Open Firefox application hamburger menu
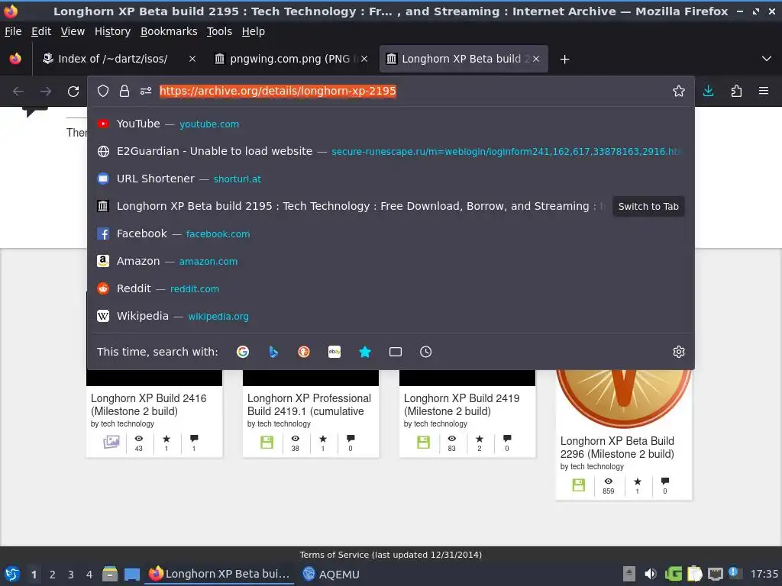Viewport: 782px width, 586px height. coord(764,91)
